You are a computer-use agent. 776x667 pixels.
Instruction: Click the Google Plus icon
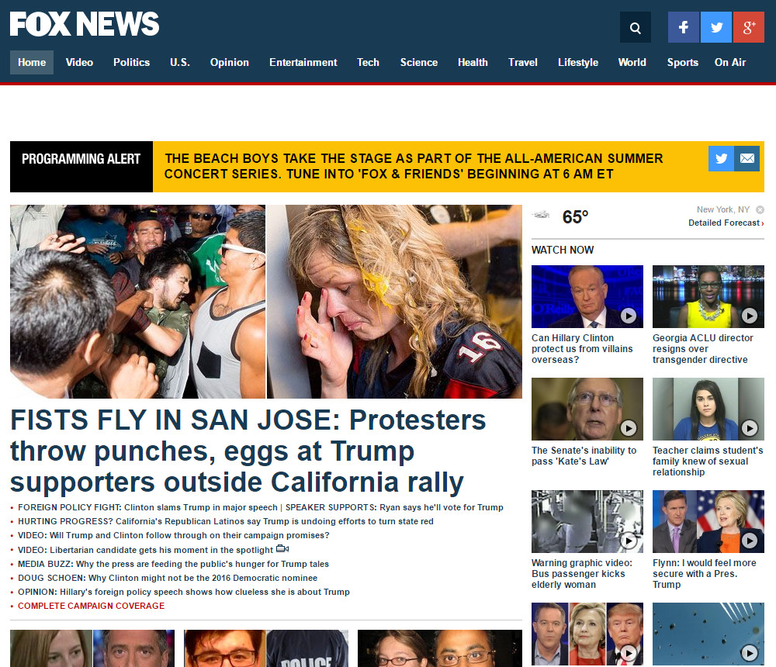749,28
